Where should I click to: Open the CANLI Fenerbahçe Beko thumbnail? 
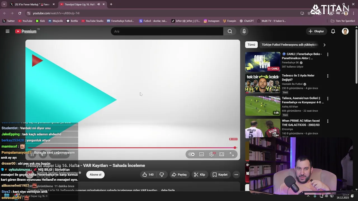263,62
